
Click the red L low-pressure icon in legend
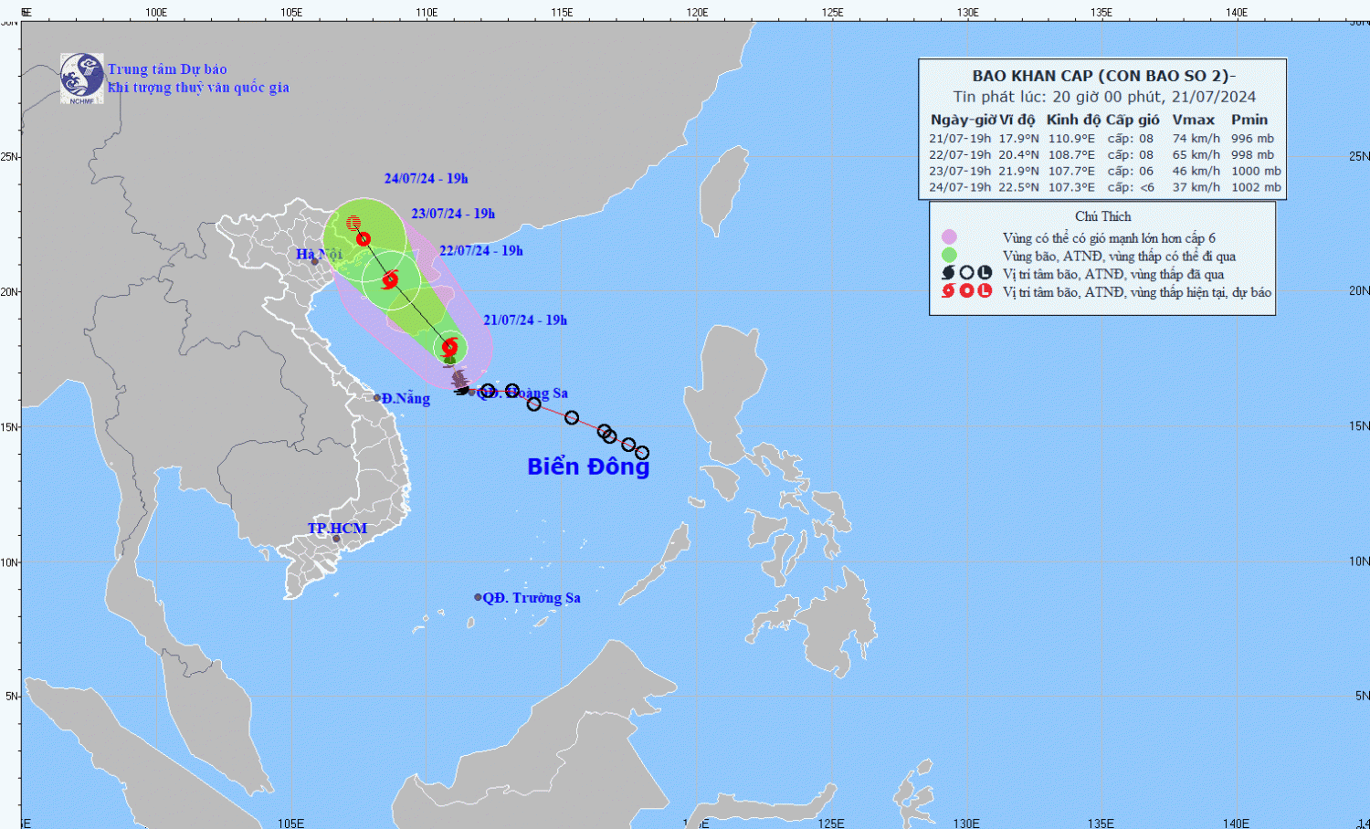[x=985, y=291]
